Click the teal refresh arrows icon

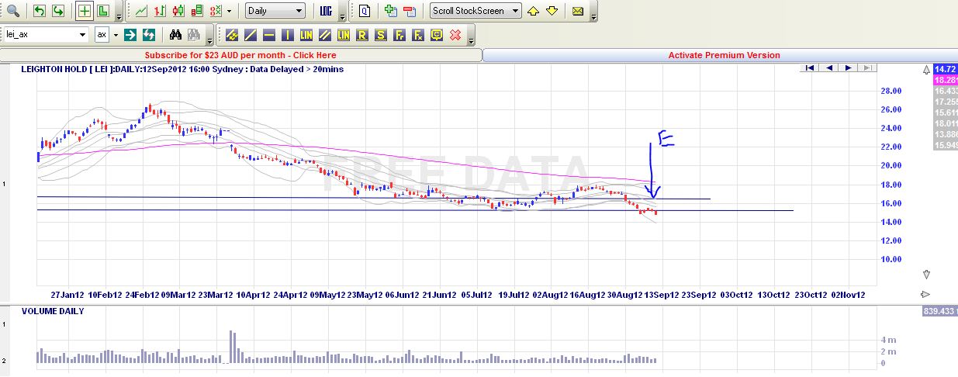149,35
